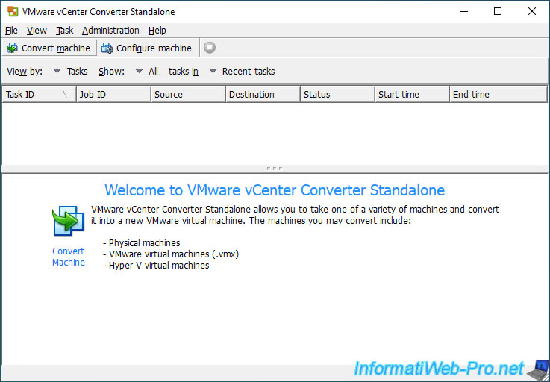Screen dimensions: 550x382
Task: Click the grey stop task icon
Action: pyautogui.click(x=210, y=47)
